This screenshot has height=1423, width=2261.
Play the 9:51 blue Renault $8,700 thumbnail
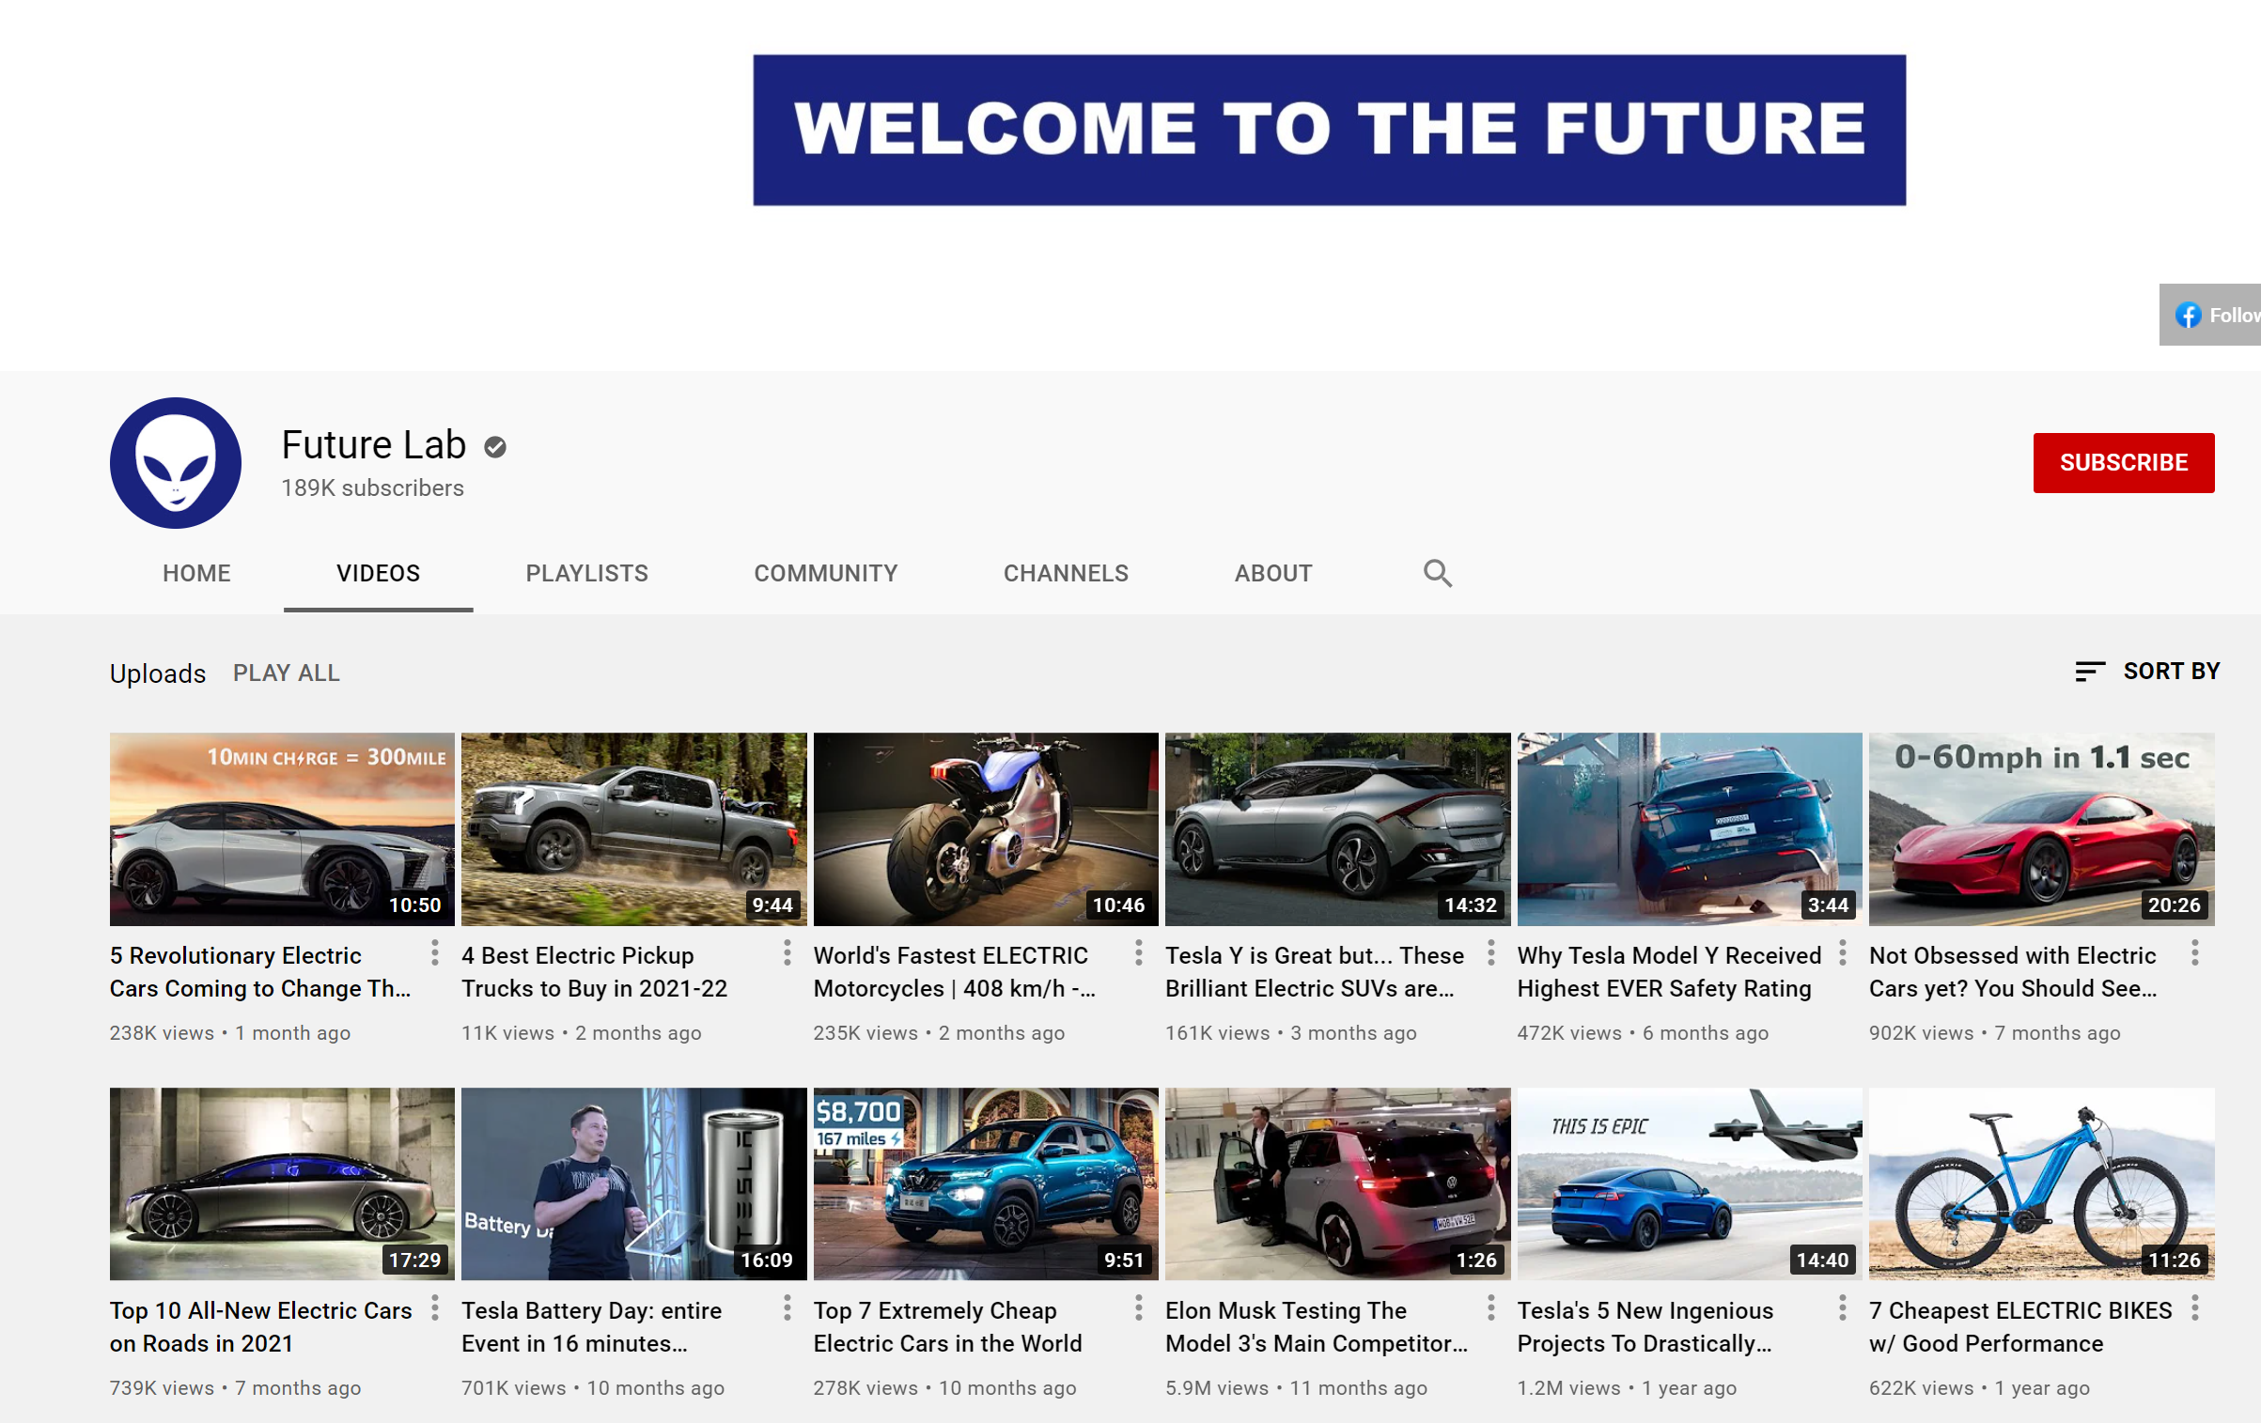click(986, 1184)
